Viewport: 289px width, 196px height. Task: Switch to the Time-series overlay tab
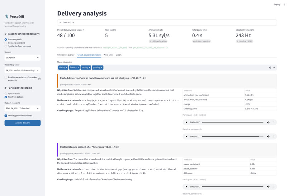point(66,55)
